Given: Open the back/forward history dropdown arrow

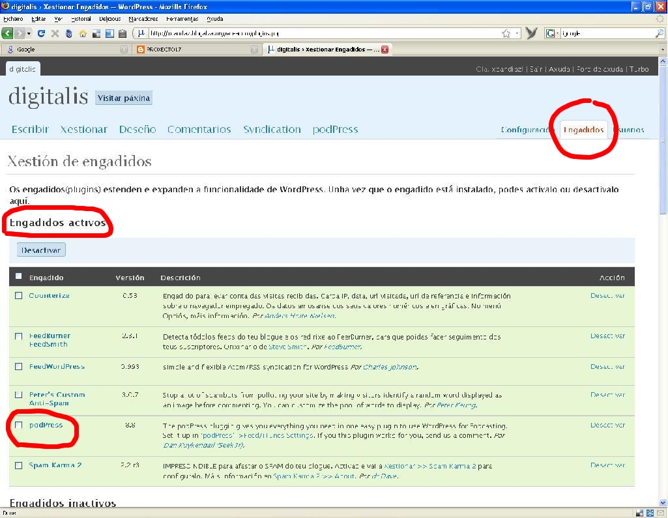Looking at the screenshot, I should pyautogui.click(x=29, y=33).
